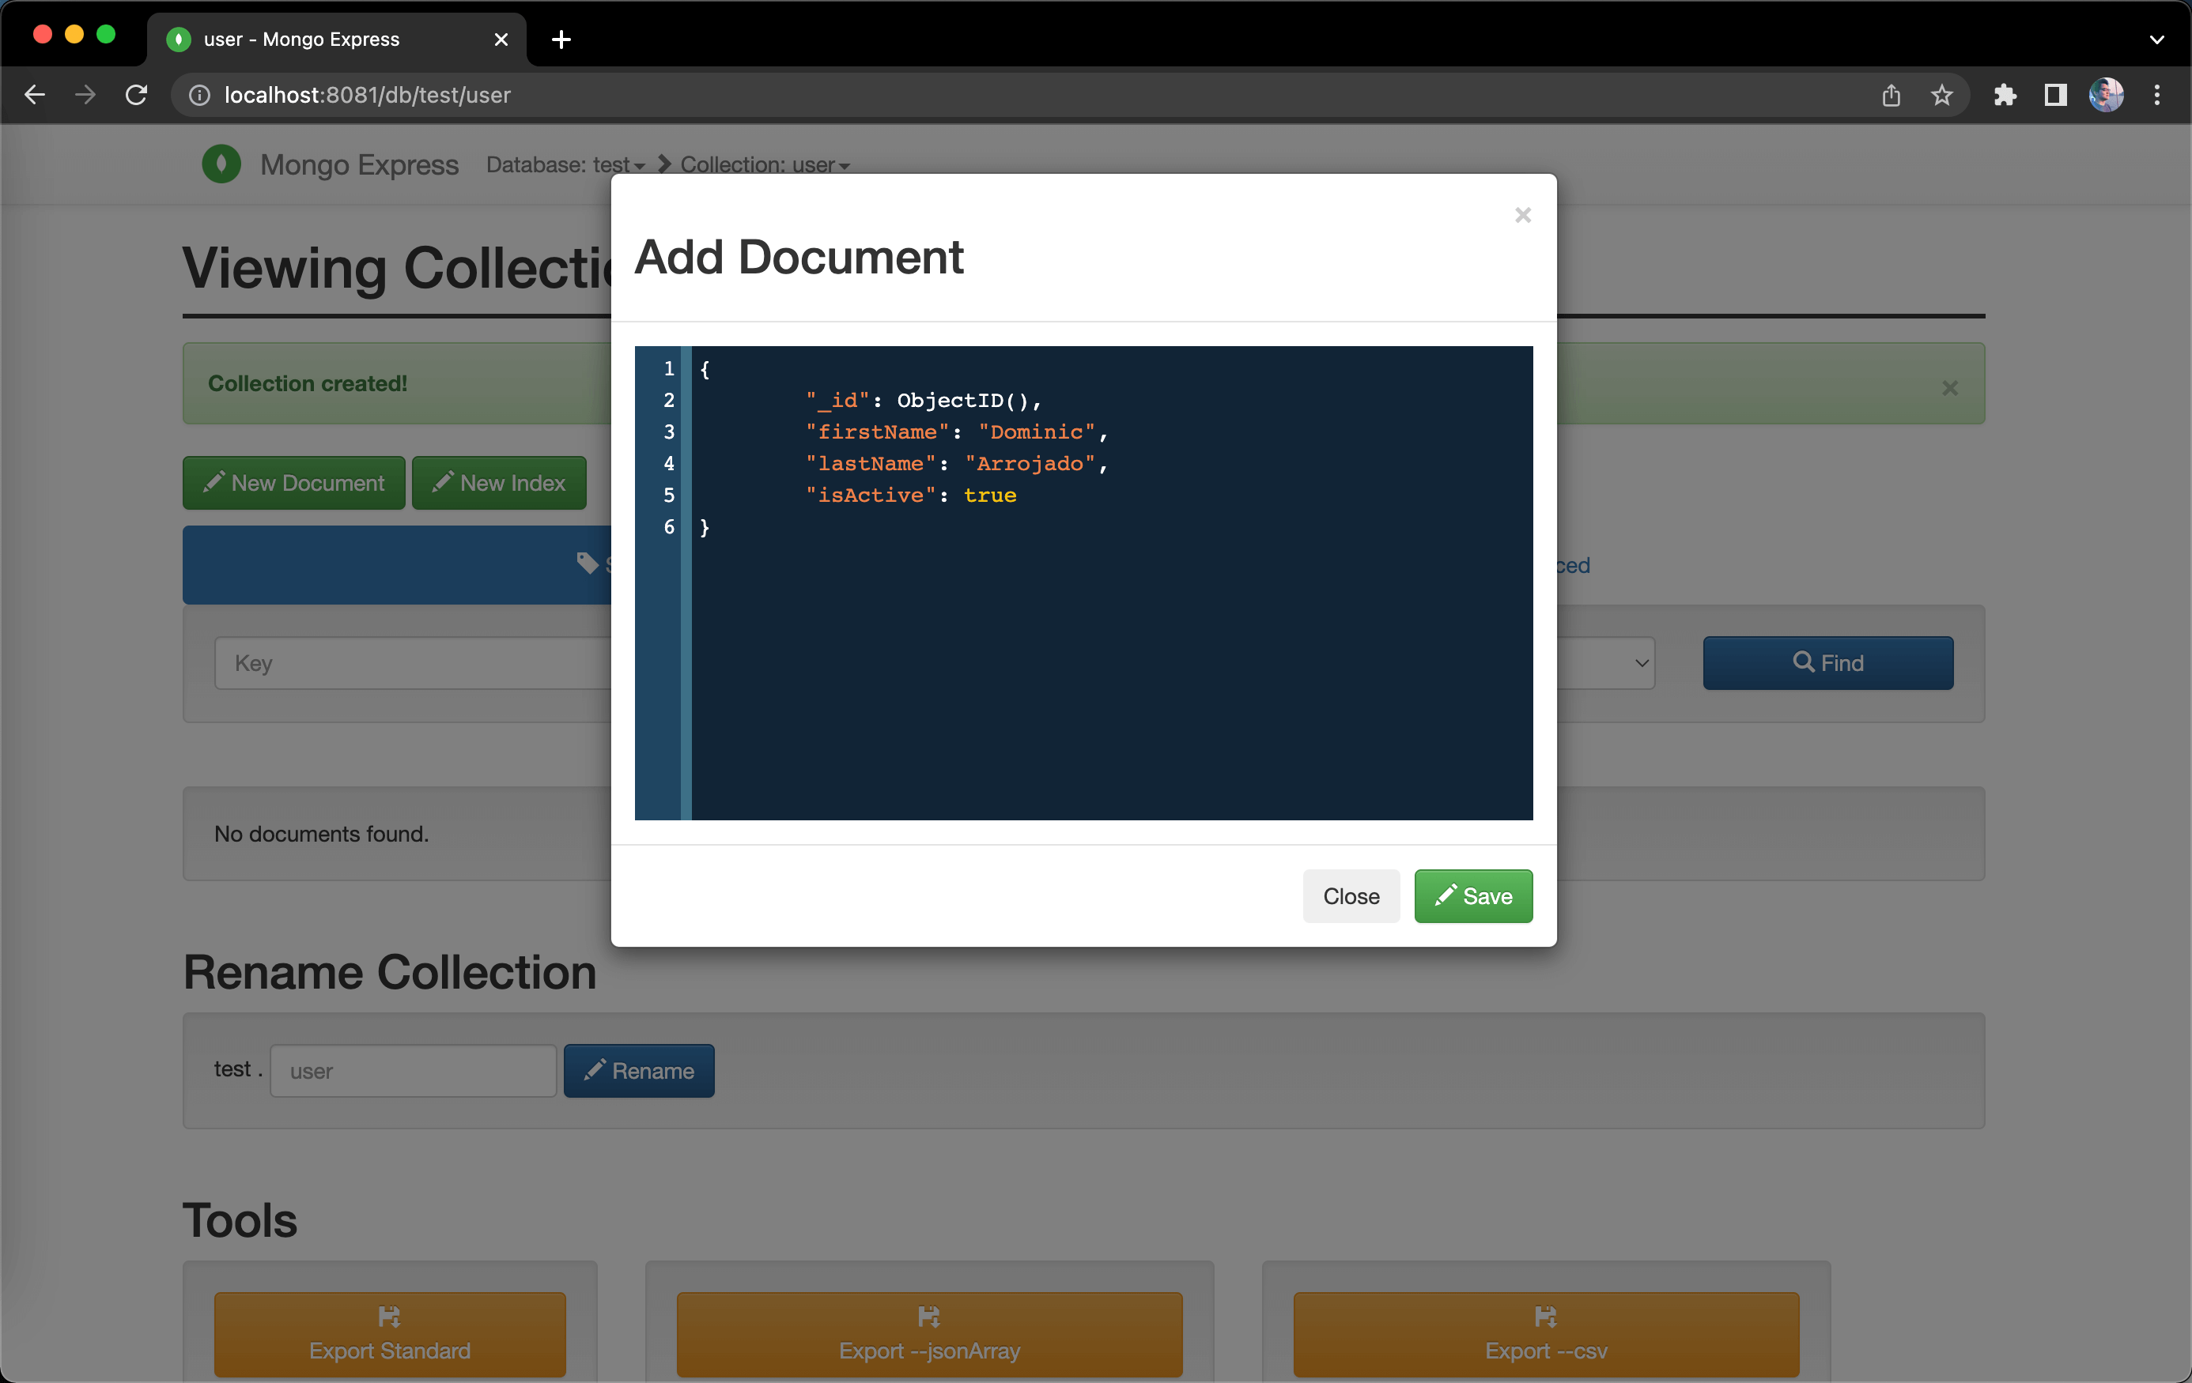The height and width of the screenshot is (1383, 2192).
Task: Click the Mongo Express logo icon
Action: pos(220,163)
